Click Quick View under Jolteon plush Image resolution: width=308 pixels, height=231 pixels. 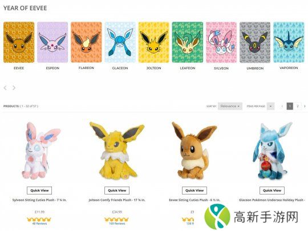[x=117, y=191]
